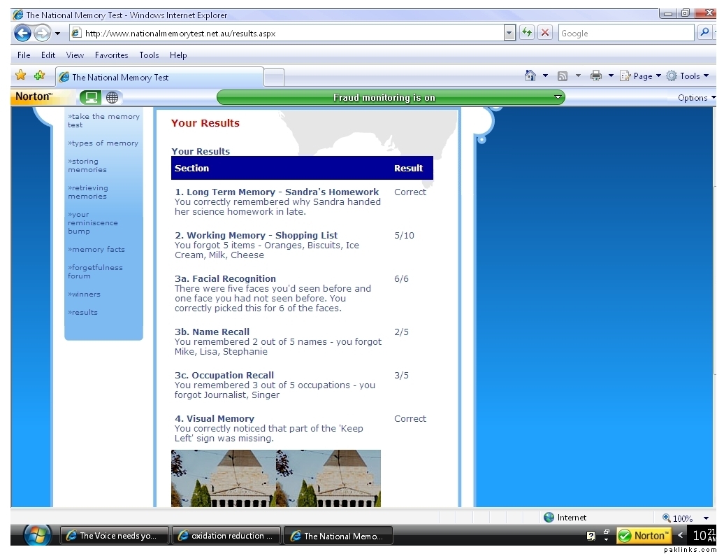
Task: Open the address bar history dropdown
Action: click(509, 33)
